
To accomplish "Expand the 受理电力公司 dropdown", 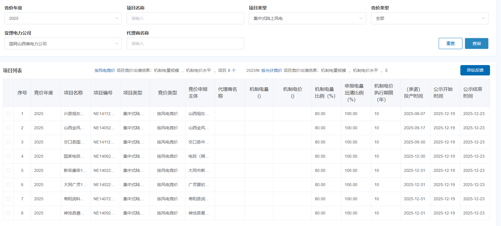I will click(63, 44).
